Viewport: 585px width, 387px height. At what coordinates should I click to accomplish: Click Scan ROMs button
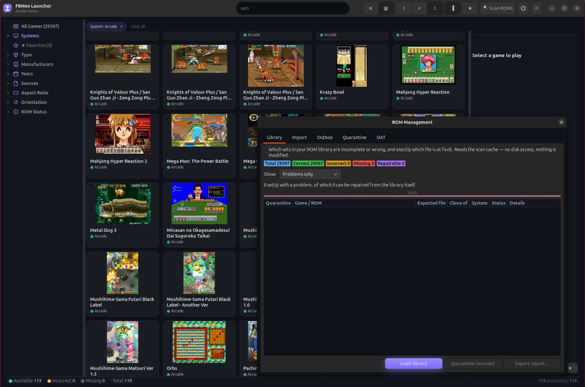tap(498, 8)
